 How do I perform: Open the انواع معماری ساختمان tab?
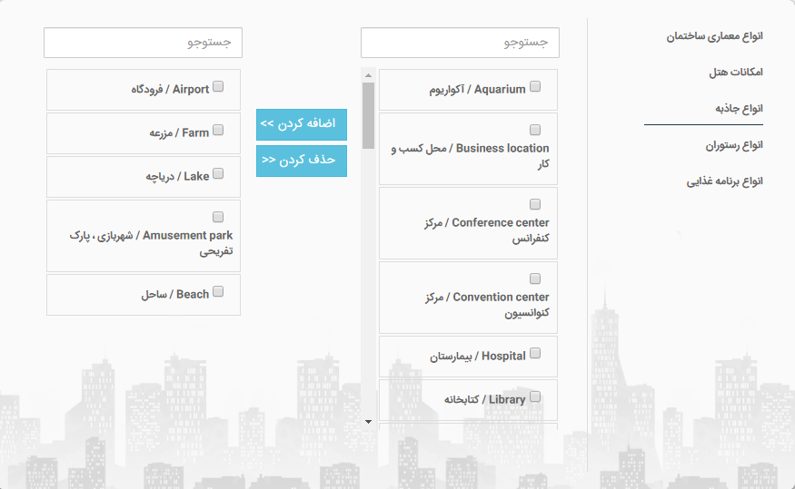714,36
